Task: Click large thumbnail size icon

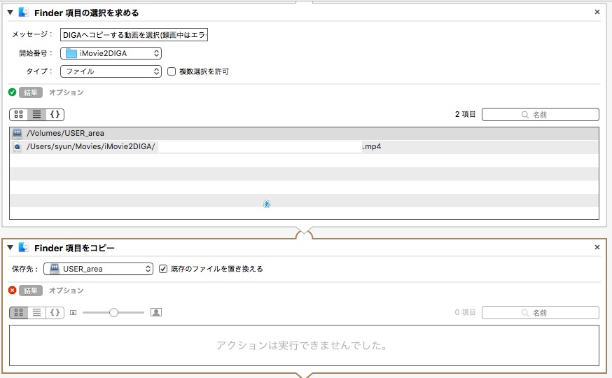Action: 156,312
